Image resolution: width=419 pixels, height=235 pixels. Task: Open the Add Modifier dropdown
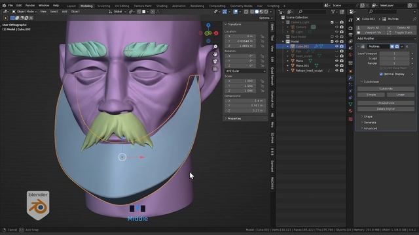(386, 39)
